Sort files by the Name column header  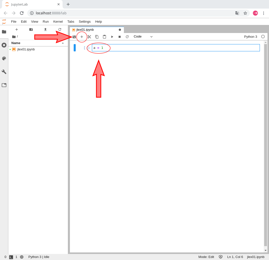16,43
